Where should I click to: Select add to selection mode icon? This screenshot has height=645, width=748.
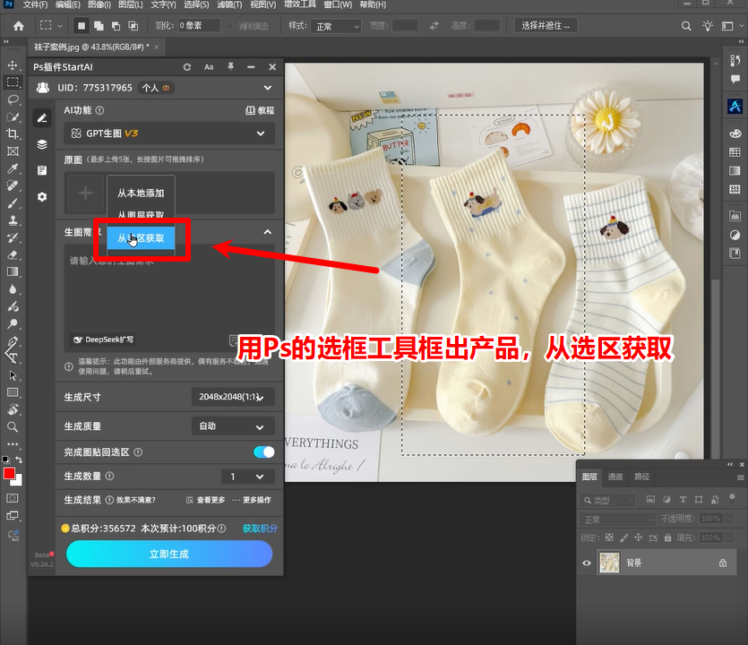point(99,26)
